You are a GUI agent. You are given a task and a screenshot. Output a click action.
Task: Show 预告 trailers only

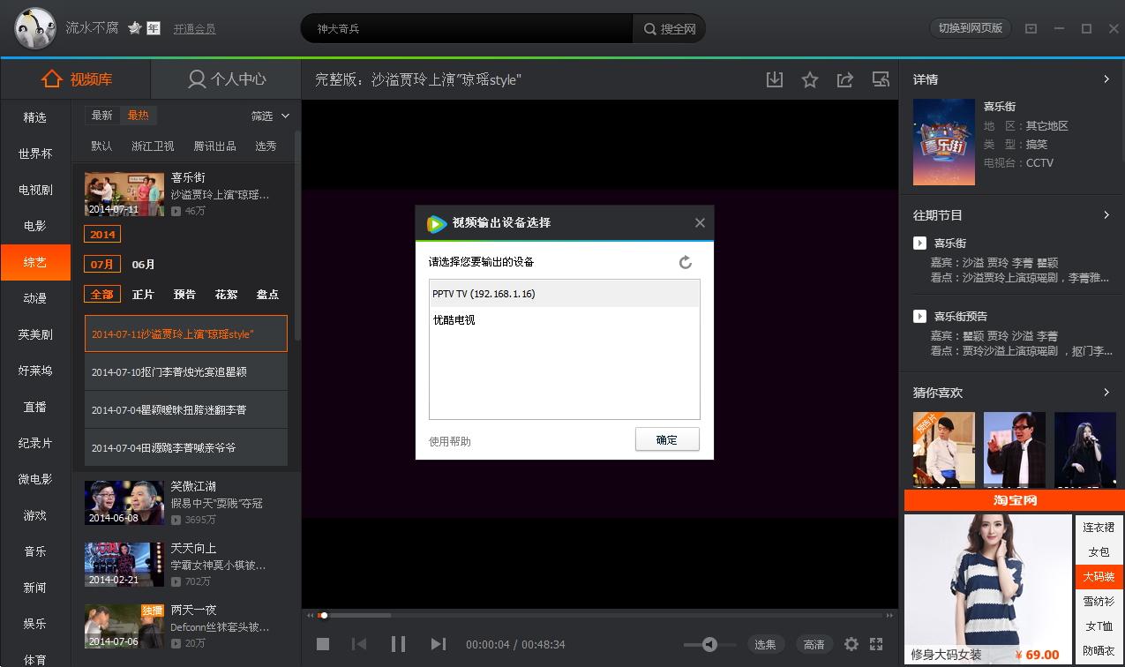tap(185, 294)
